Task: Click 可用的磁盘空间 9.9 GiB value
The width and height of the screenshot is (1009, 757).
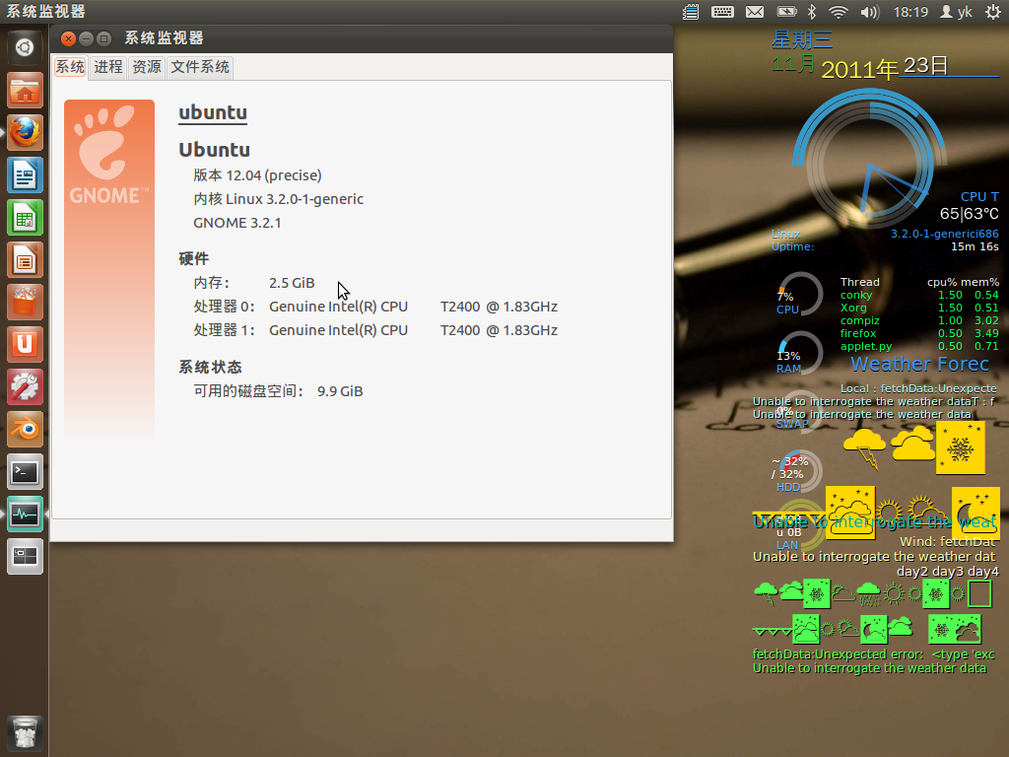Action: (340, 391)
